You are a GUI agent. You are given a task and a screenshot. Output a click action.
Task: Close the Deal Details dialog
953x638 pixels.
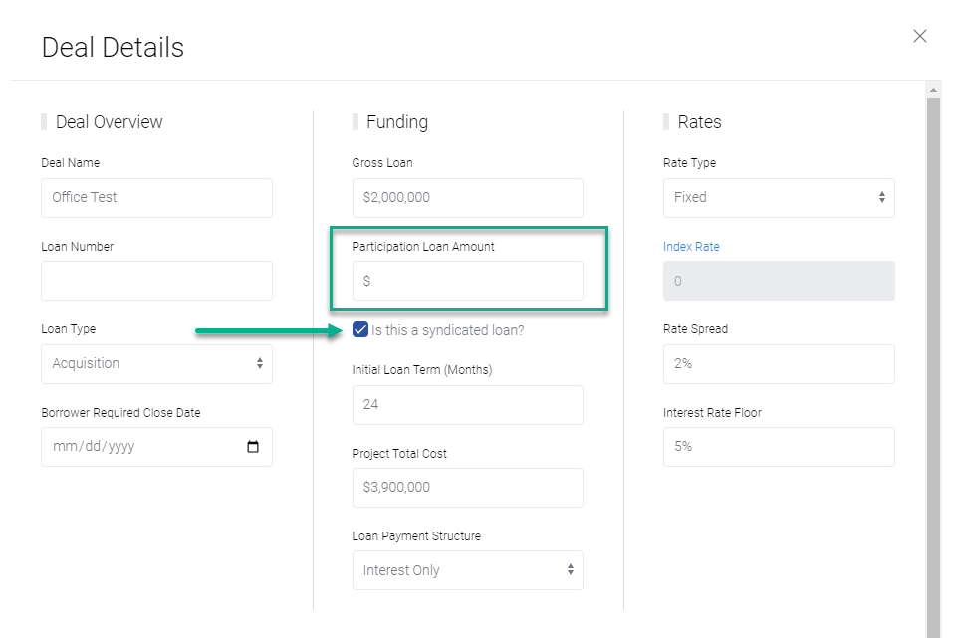click(919, 37)
